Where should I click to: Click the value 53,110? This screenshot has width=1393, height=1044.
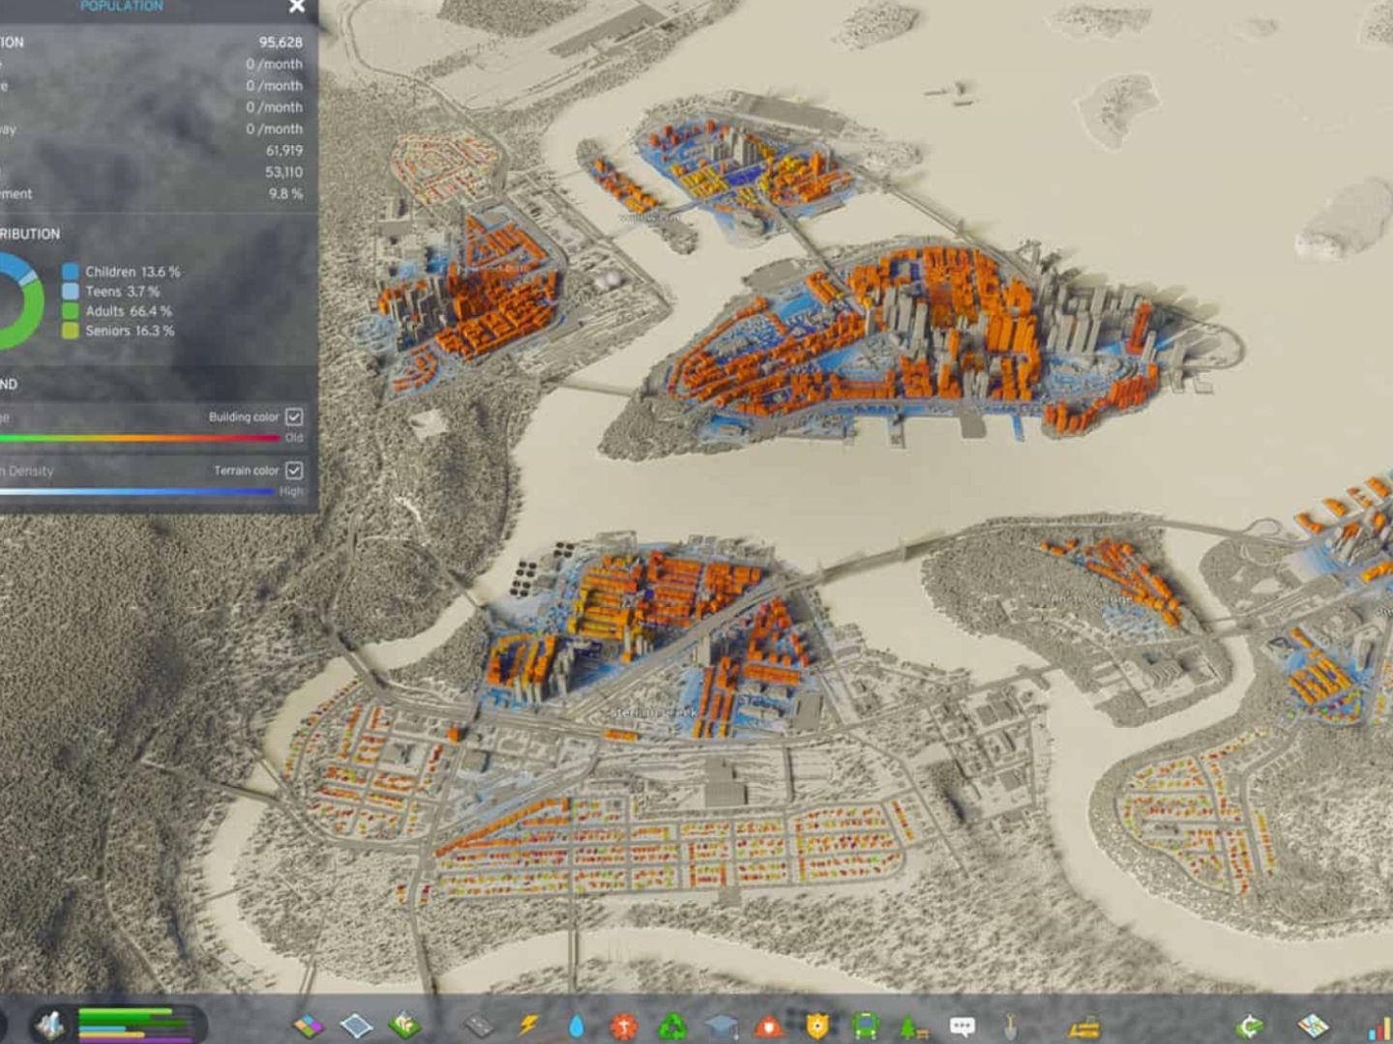[284, 172]
